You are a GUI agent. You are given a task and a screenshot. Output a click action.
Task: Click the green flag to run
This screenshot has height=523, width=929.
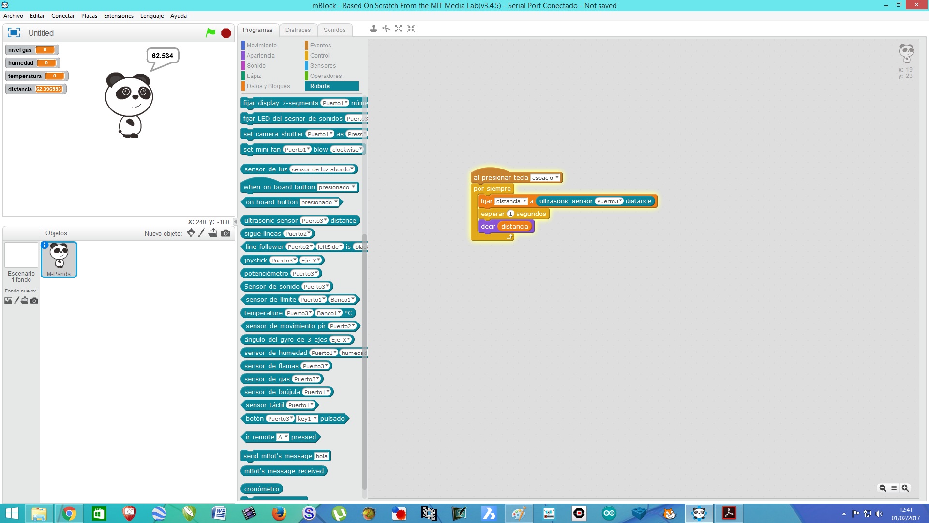point(210,32)
